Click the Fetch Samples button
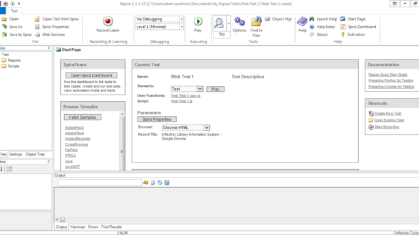The height and width of the screenshot is (235, 419). pos(82,117)
